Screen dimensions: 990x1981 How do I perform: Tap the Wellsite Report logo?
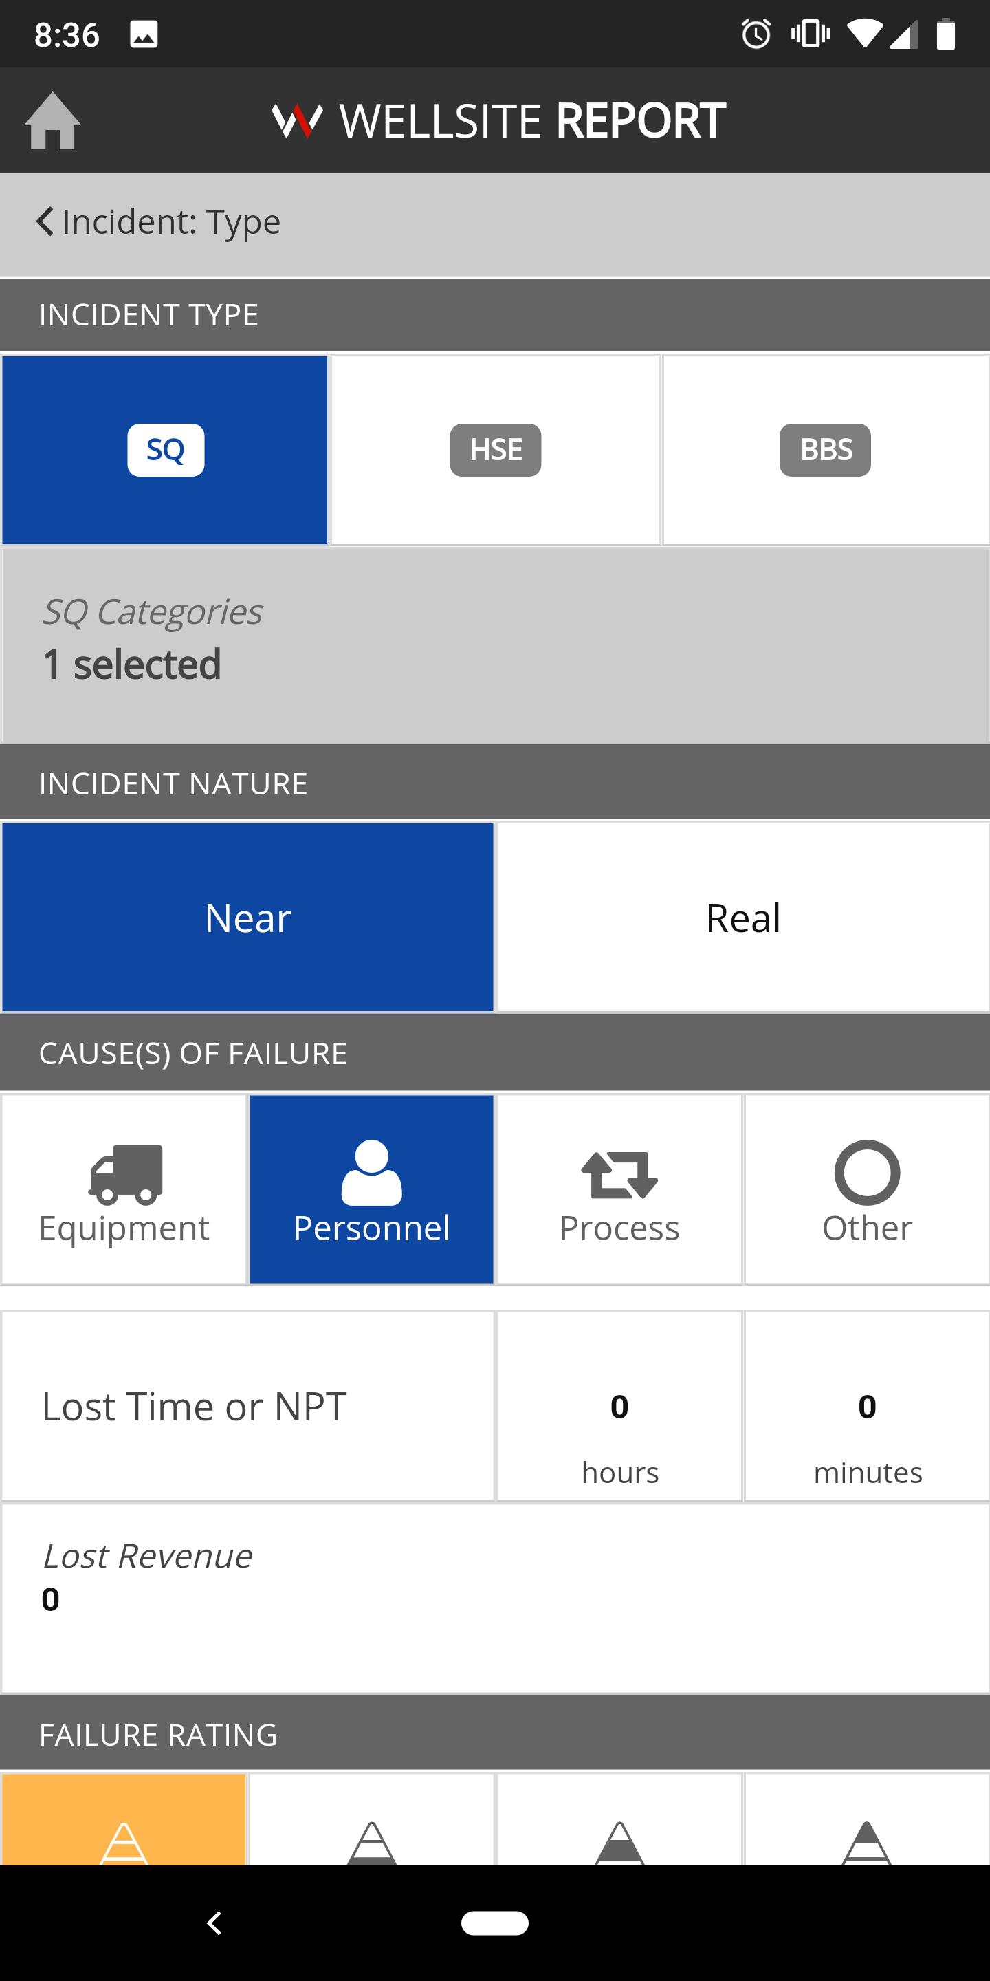(498, 121)
